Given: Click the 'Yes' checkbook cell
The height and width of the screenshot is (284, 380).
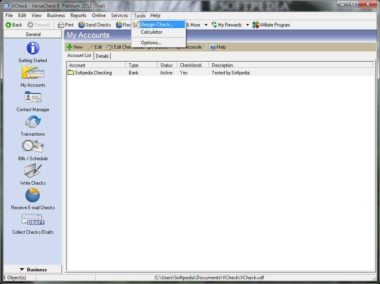Looking at the screenshot, I should (x=184, y=73).
